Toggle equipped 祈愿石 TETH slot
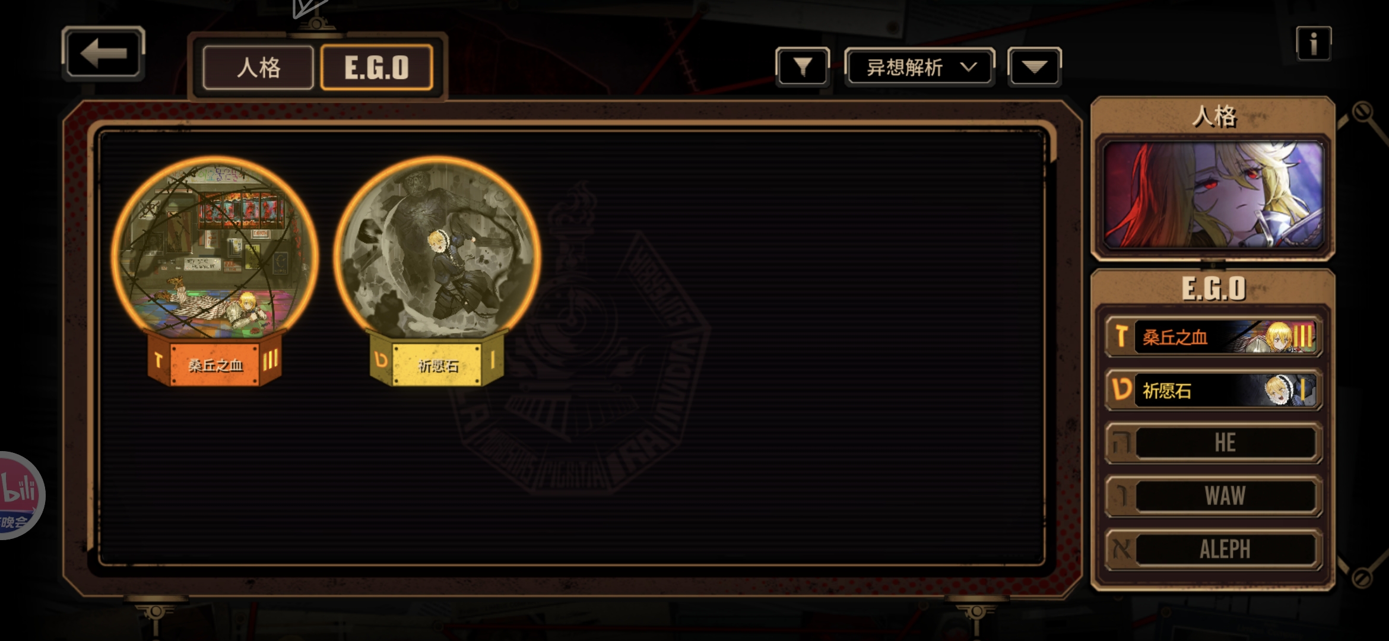1389x641 pixels. pos(1213,390)
